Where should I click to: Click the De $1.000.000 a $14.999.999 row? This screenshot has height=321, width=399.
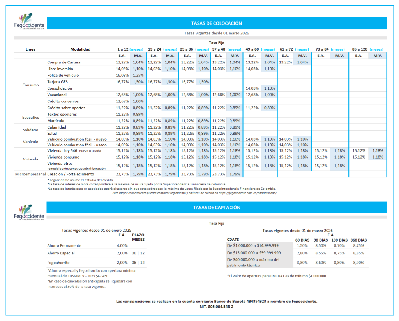click(x=252, y=246)
